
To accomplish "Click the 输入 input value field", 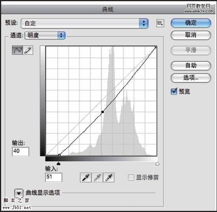I will point(54,177).
